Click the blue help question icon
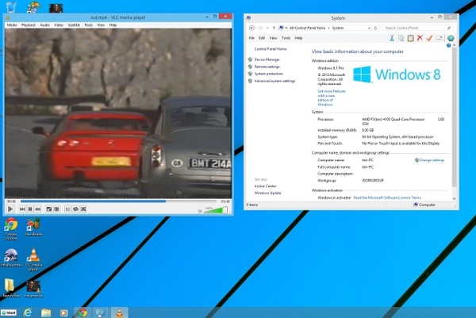Viewport: 476px width, 318px height. [x=449, y=45]
